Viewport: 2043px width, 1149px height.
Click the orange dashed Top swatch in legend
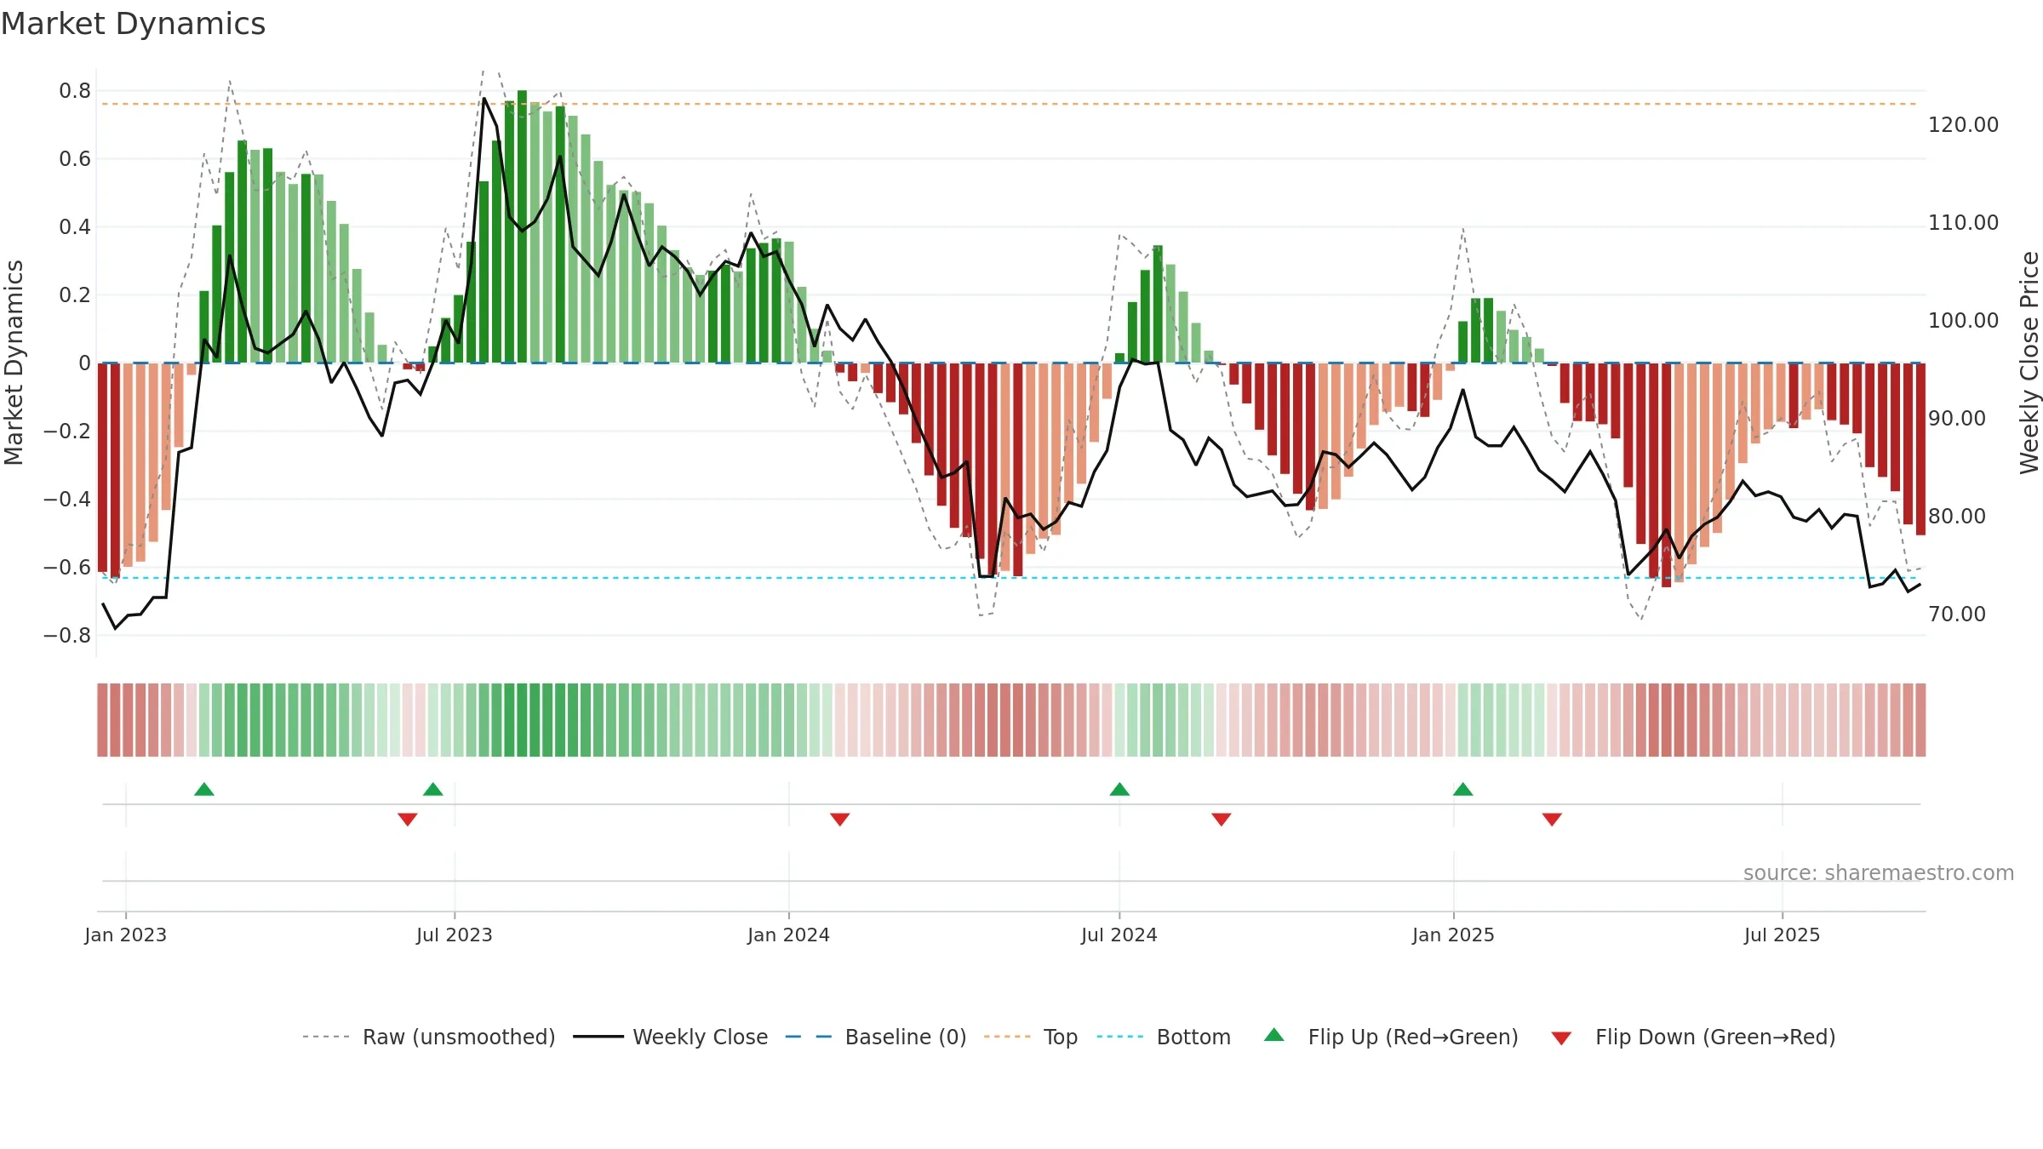(x=1007, y=1037)
